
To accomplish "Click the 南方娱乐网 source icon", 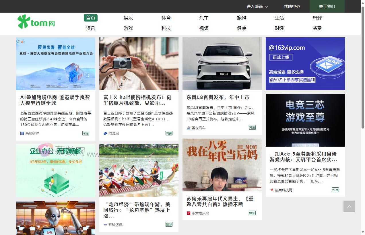I will (x=189, y=213).
